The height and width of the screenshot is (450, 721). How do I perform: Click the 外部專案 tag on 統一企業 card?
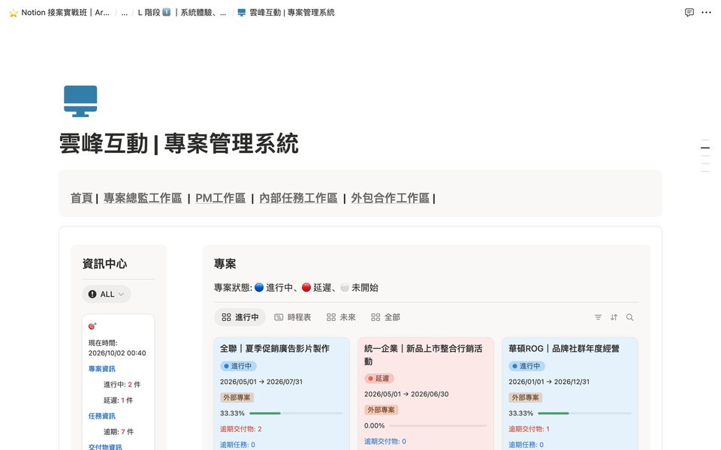click(382, 410)
